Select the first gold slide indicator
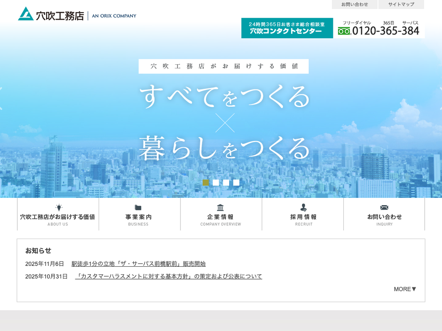This screenshot has width=442, height=331. 206,182
